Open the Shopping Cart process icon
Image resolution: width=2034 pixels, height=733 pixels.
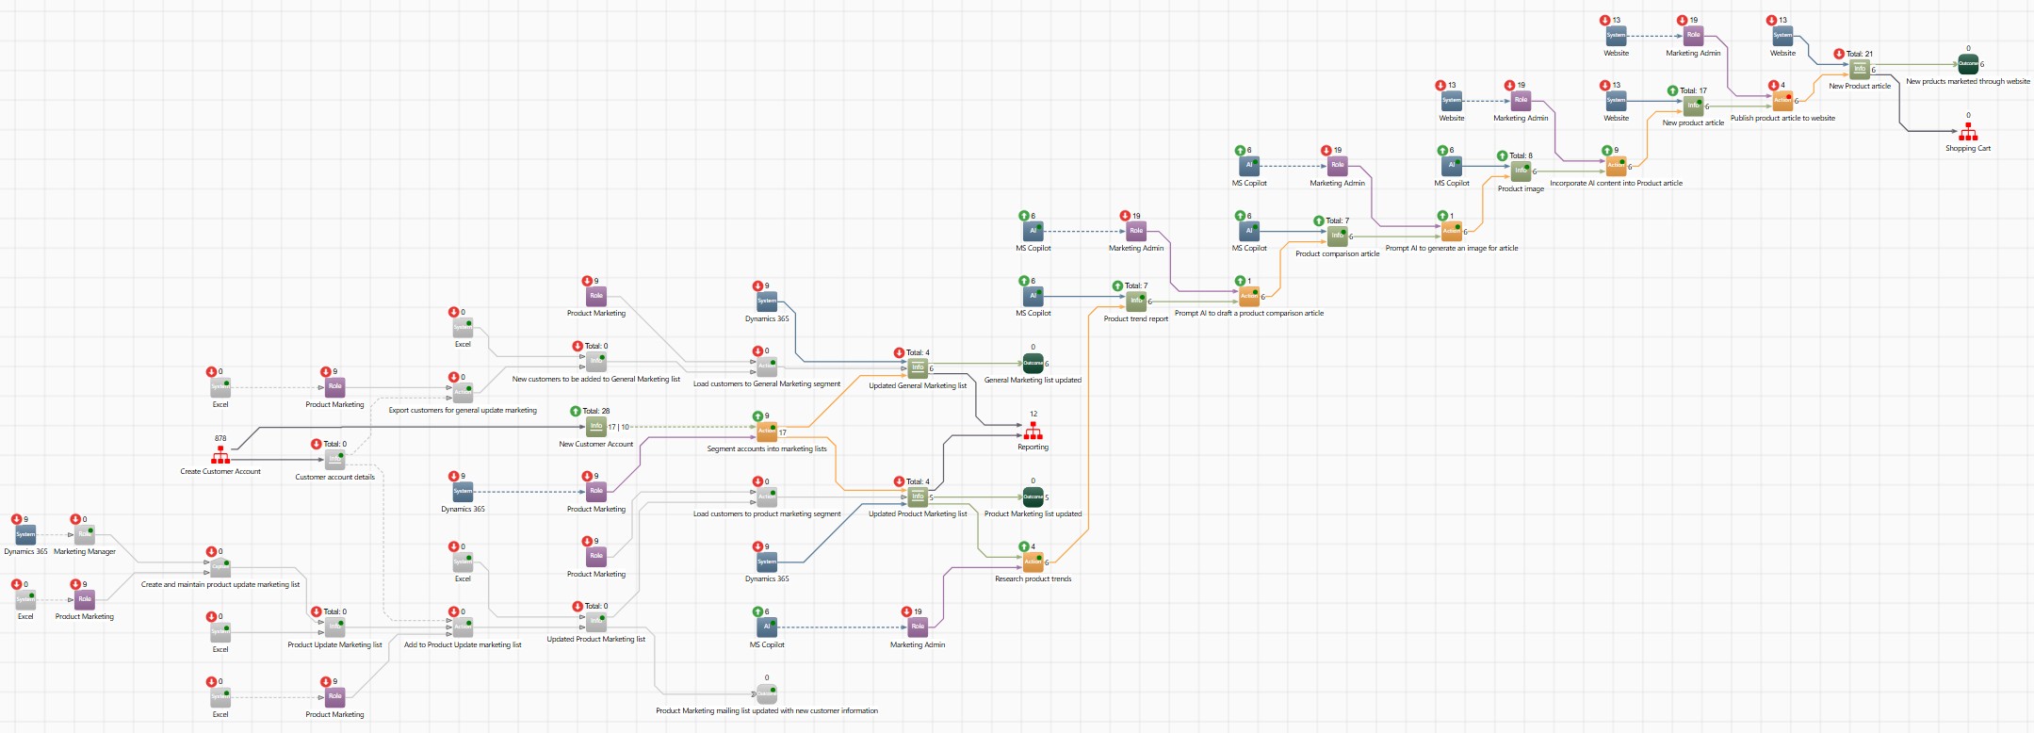point(1968,133)
